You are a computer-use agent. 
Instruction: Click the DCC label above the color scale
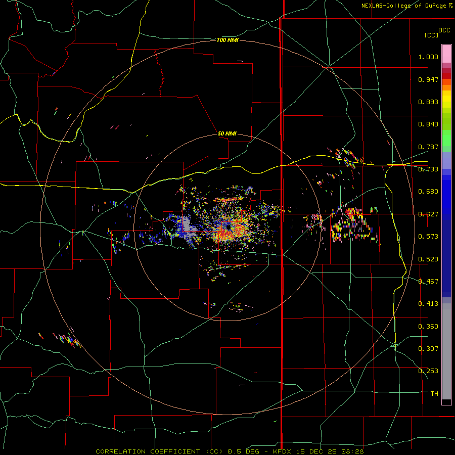(x=444, y=30)
